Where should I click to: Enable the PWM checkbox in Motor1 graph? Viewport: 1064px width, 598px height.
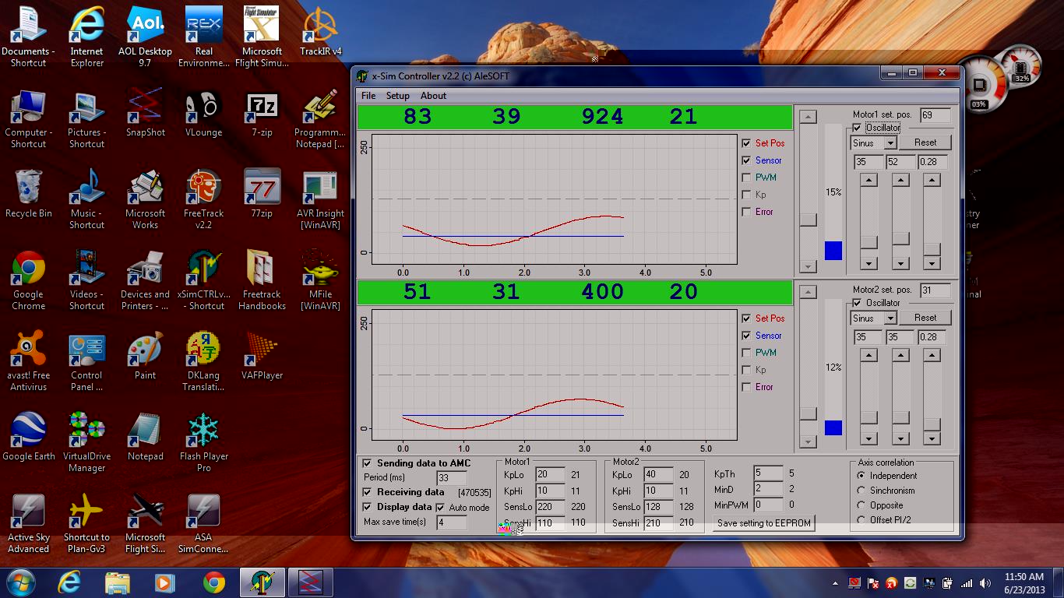[747, 178]
